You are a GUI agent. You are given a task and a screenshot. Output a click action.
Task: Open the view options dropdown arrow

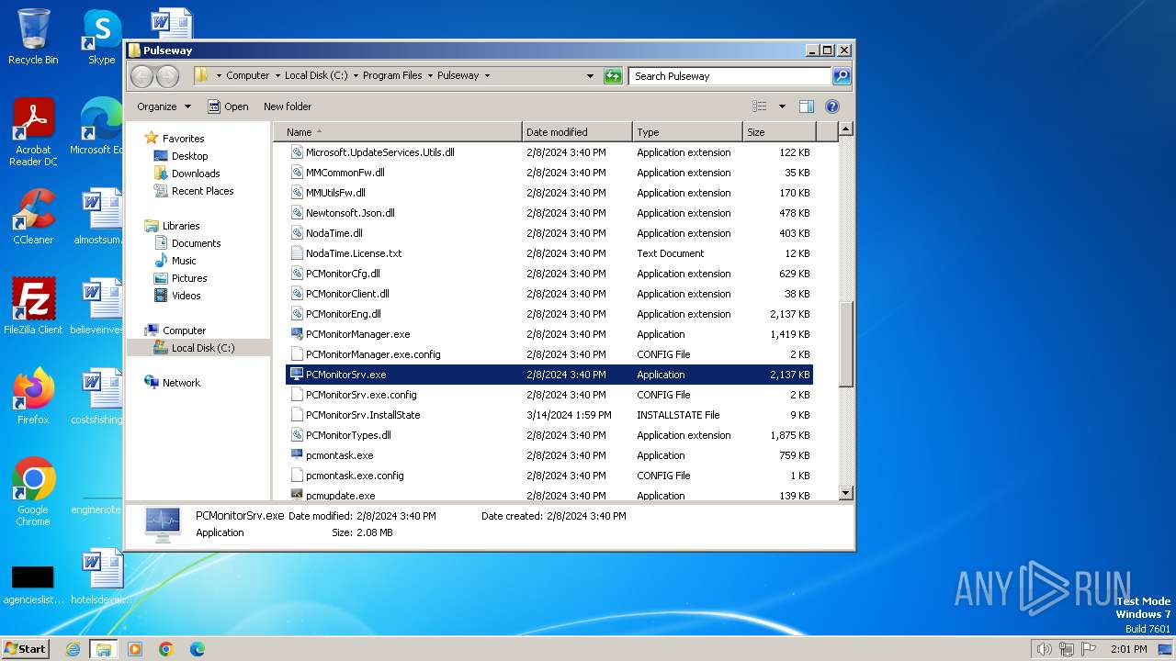[x=782, y=106]
